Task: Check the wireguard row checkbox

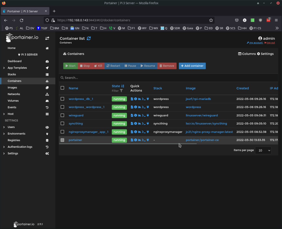Action: (63, 115)
